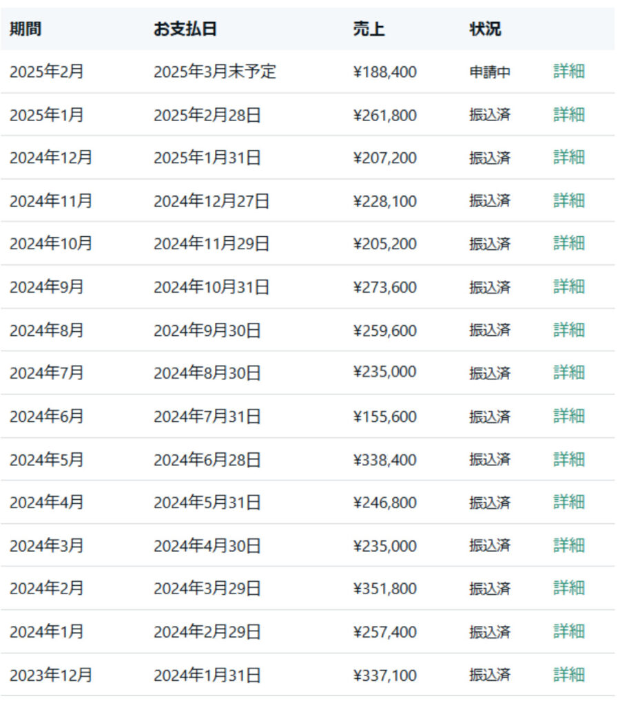Click the お支払日 column header
This screenshot has height=705, width=620.
[x=185, y=29]
